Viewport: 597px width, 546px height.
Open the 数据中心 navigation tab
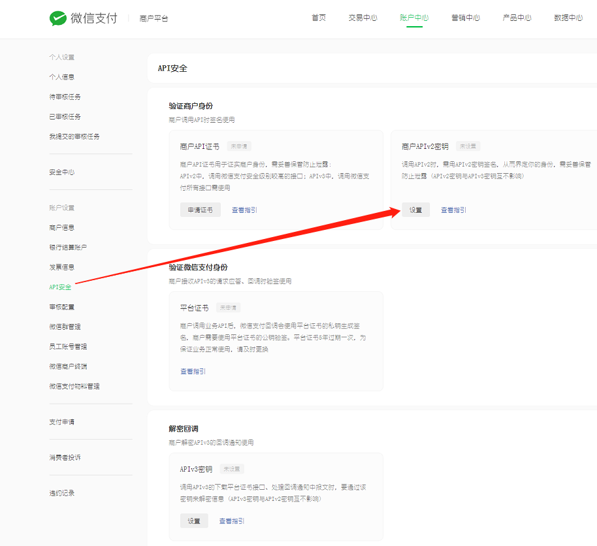coord(568,18)
